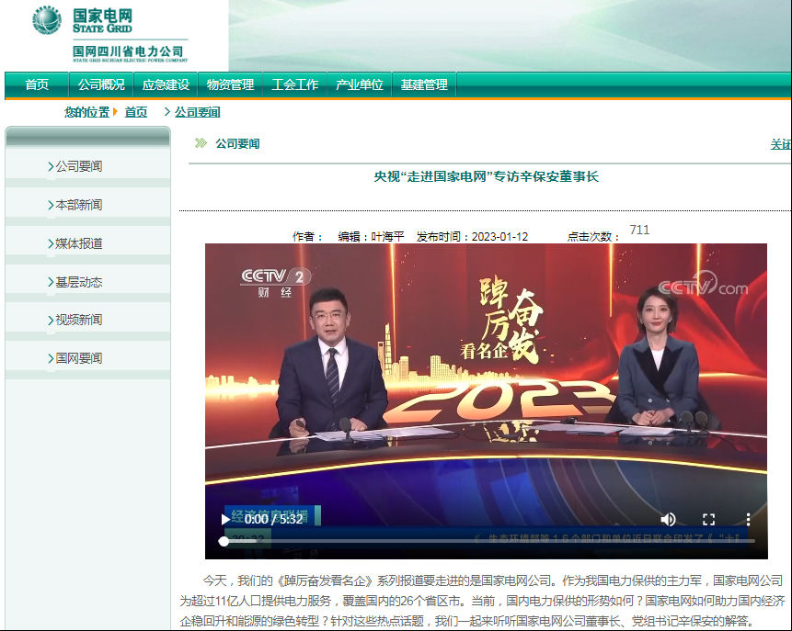The height and width of the screenshot is (631, 792).
Task: Click the video time display 0:00 / 5:32
Action: (x=274, y=519)
